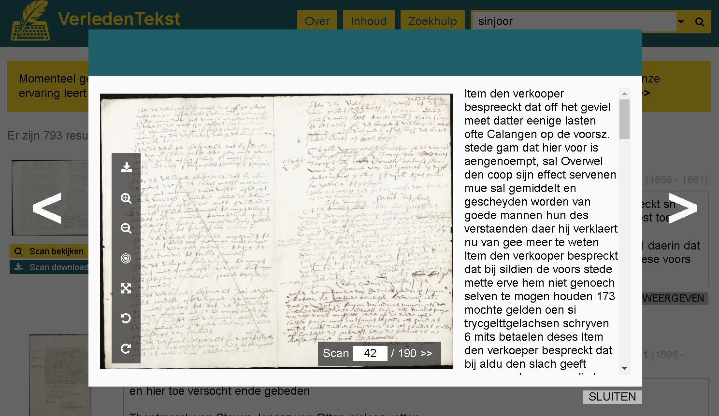The width and height of the screenshot is (719, 416).
Task: Zoom out of the manuscript scan
Action: click(x=126, y=228)
